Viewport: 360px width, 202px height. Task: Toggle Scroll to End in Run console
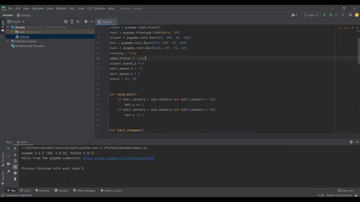point(15,167)
